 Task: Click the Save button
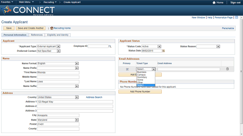point(9,28)
